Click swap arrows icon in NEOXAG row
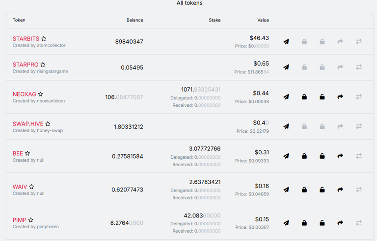This screenshot has height=241, width=377. coord(359,96)
